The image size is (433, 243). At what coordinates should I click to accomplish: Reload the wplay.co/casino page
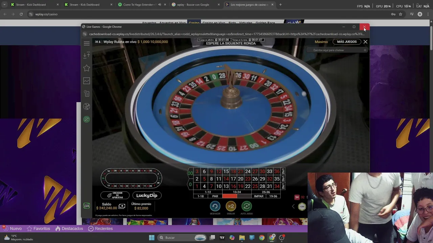(21, 14)
